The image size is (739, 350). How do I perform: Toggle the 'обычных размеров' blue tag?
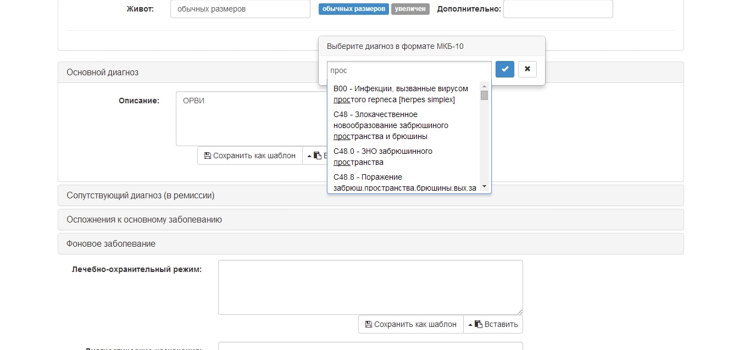tap(354, 9)
